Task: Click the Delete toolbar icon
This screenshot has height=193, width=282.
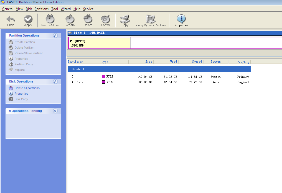Action: point(88,19)
